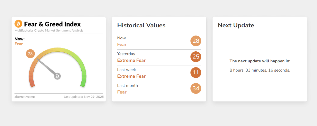Screen dimensions: 317x126
Task: Click the Yesterday value 25 circle
Action: click(x=196, y=57)
